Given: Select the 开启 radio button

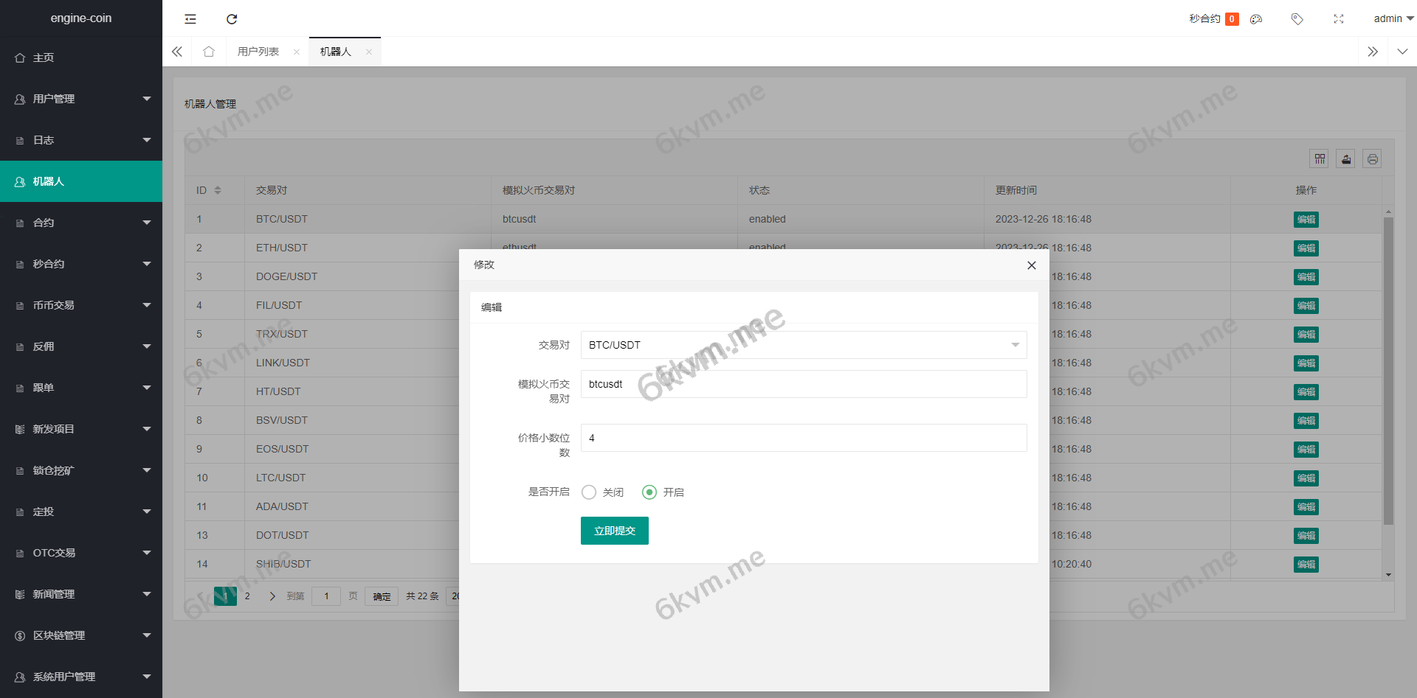Looking at the screenshot, I should [x=649, y=492].
